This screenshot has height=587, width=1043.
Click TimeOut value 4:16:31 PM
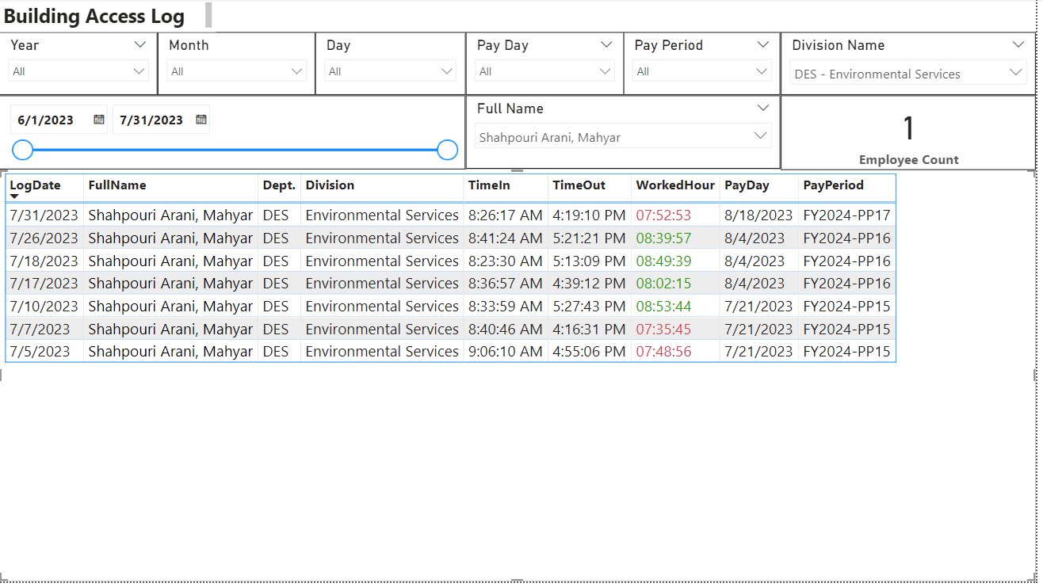tap(589, 329)
